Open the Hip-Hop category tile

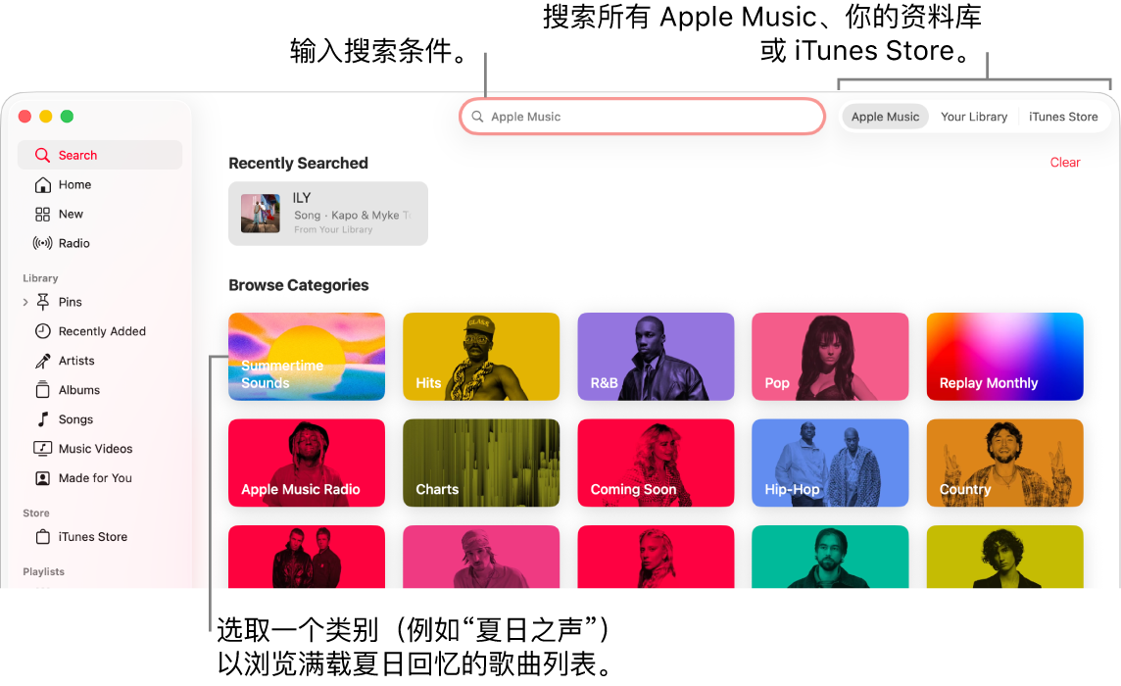(830, 463)
